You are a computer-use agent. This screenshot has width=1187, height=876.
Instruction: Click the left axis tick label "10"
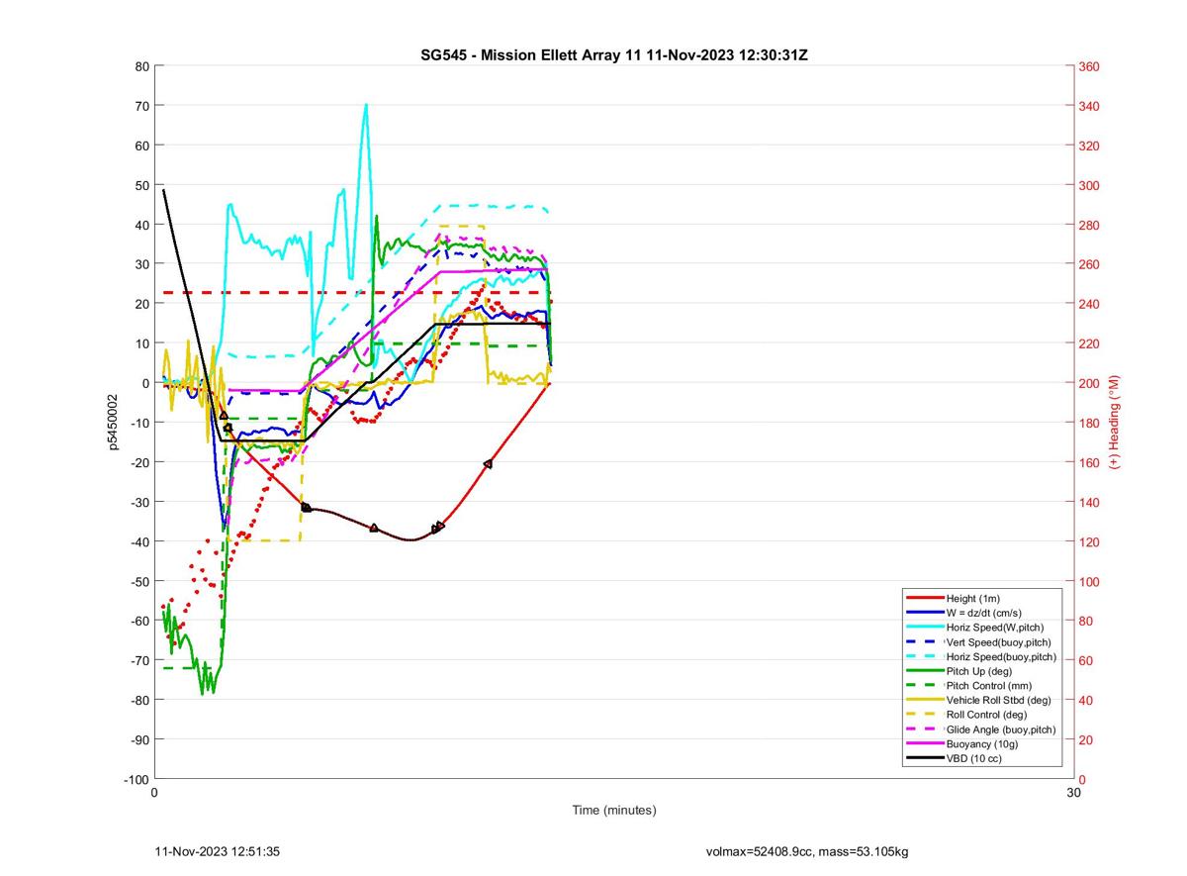141,343
